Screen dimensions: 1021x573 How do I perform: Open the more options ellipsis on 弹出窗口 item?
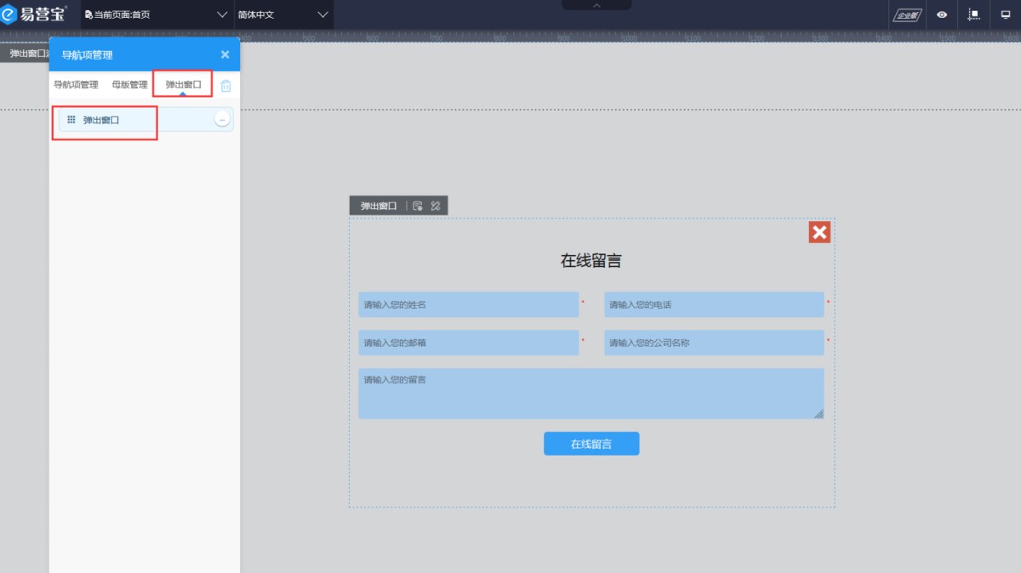click(x=222, y=120)
